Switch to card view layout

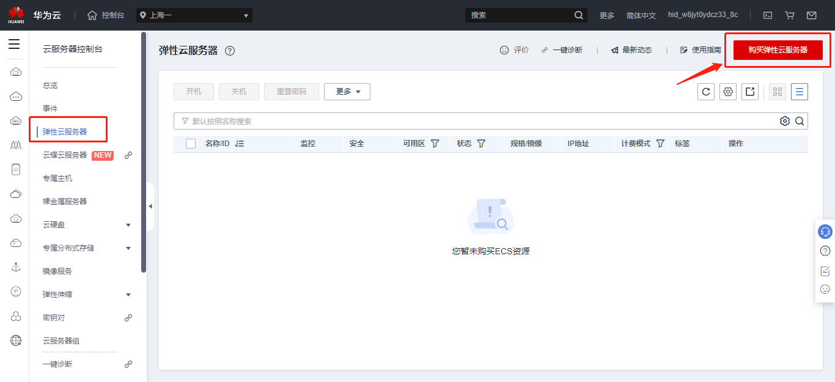(777, 91)
